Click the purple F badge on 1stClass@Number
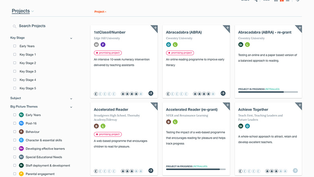Viewport: 314px width, 177px height. [103, 45]
